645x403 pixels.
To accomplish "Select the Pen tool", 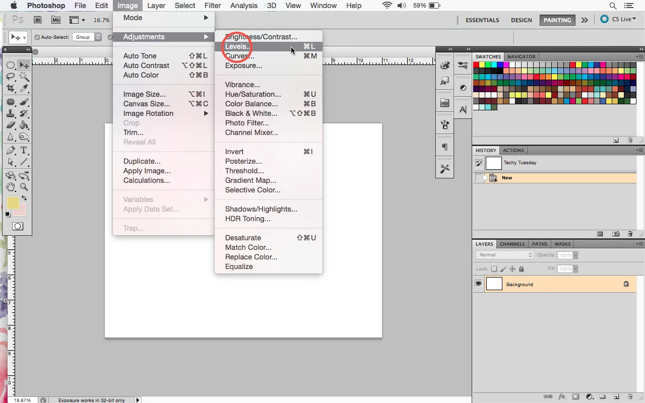I will 11,151.
